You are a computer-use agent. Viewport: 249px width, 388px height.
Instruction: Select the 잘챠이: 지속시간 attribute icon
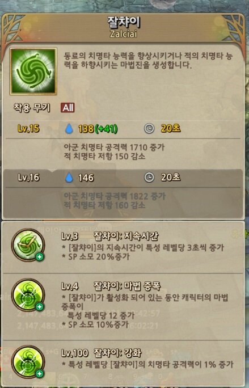[x=28, y=245]
